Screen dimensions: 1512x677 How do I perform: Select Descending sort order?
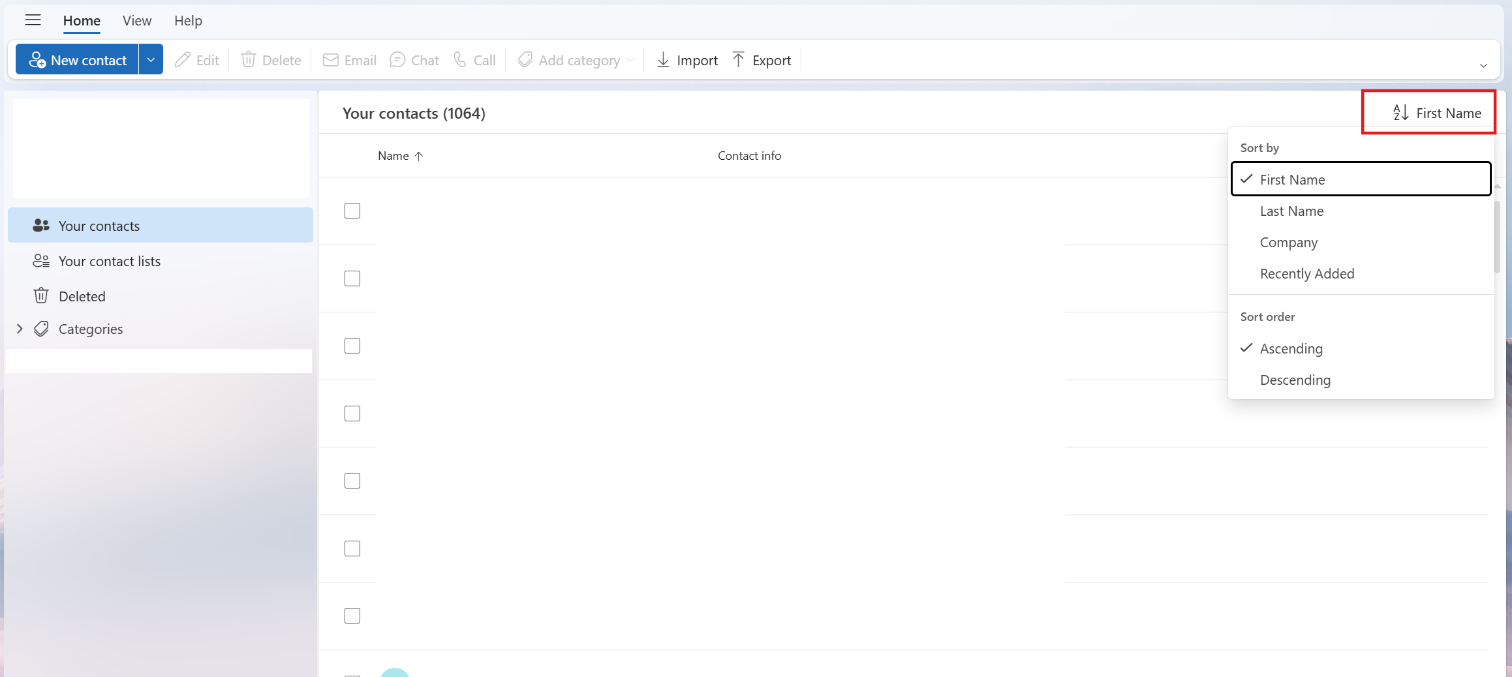pos(1295,380)
